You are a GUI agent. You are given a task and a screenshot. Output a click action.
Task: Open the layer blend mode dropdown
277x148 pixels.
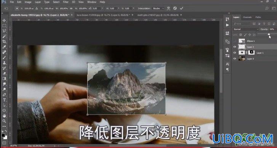click(246, 29)
